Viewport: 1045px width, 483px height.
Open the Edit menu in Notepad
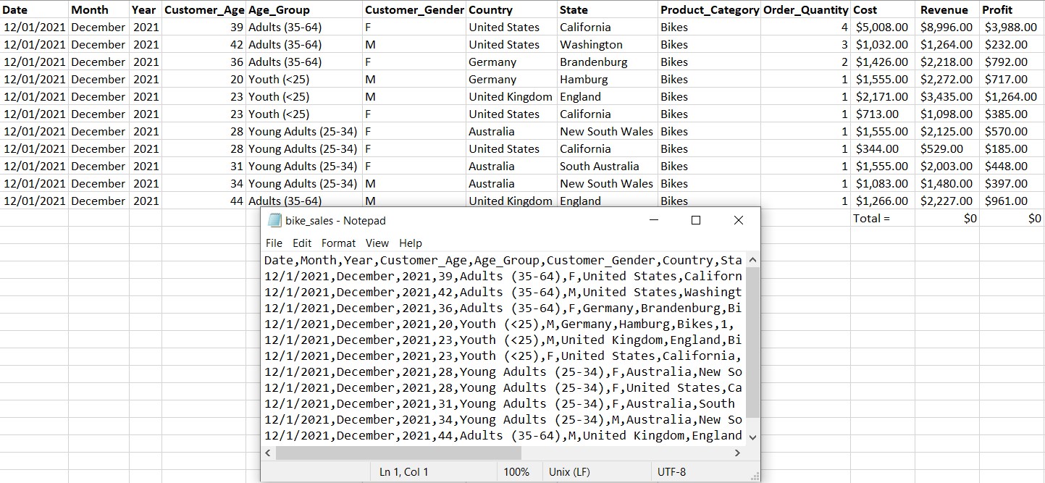302,243
